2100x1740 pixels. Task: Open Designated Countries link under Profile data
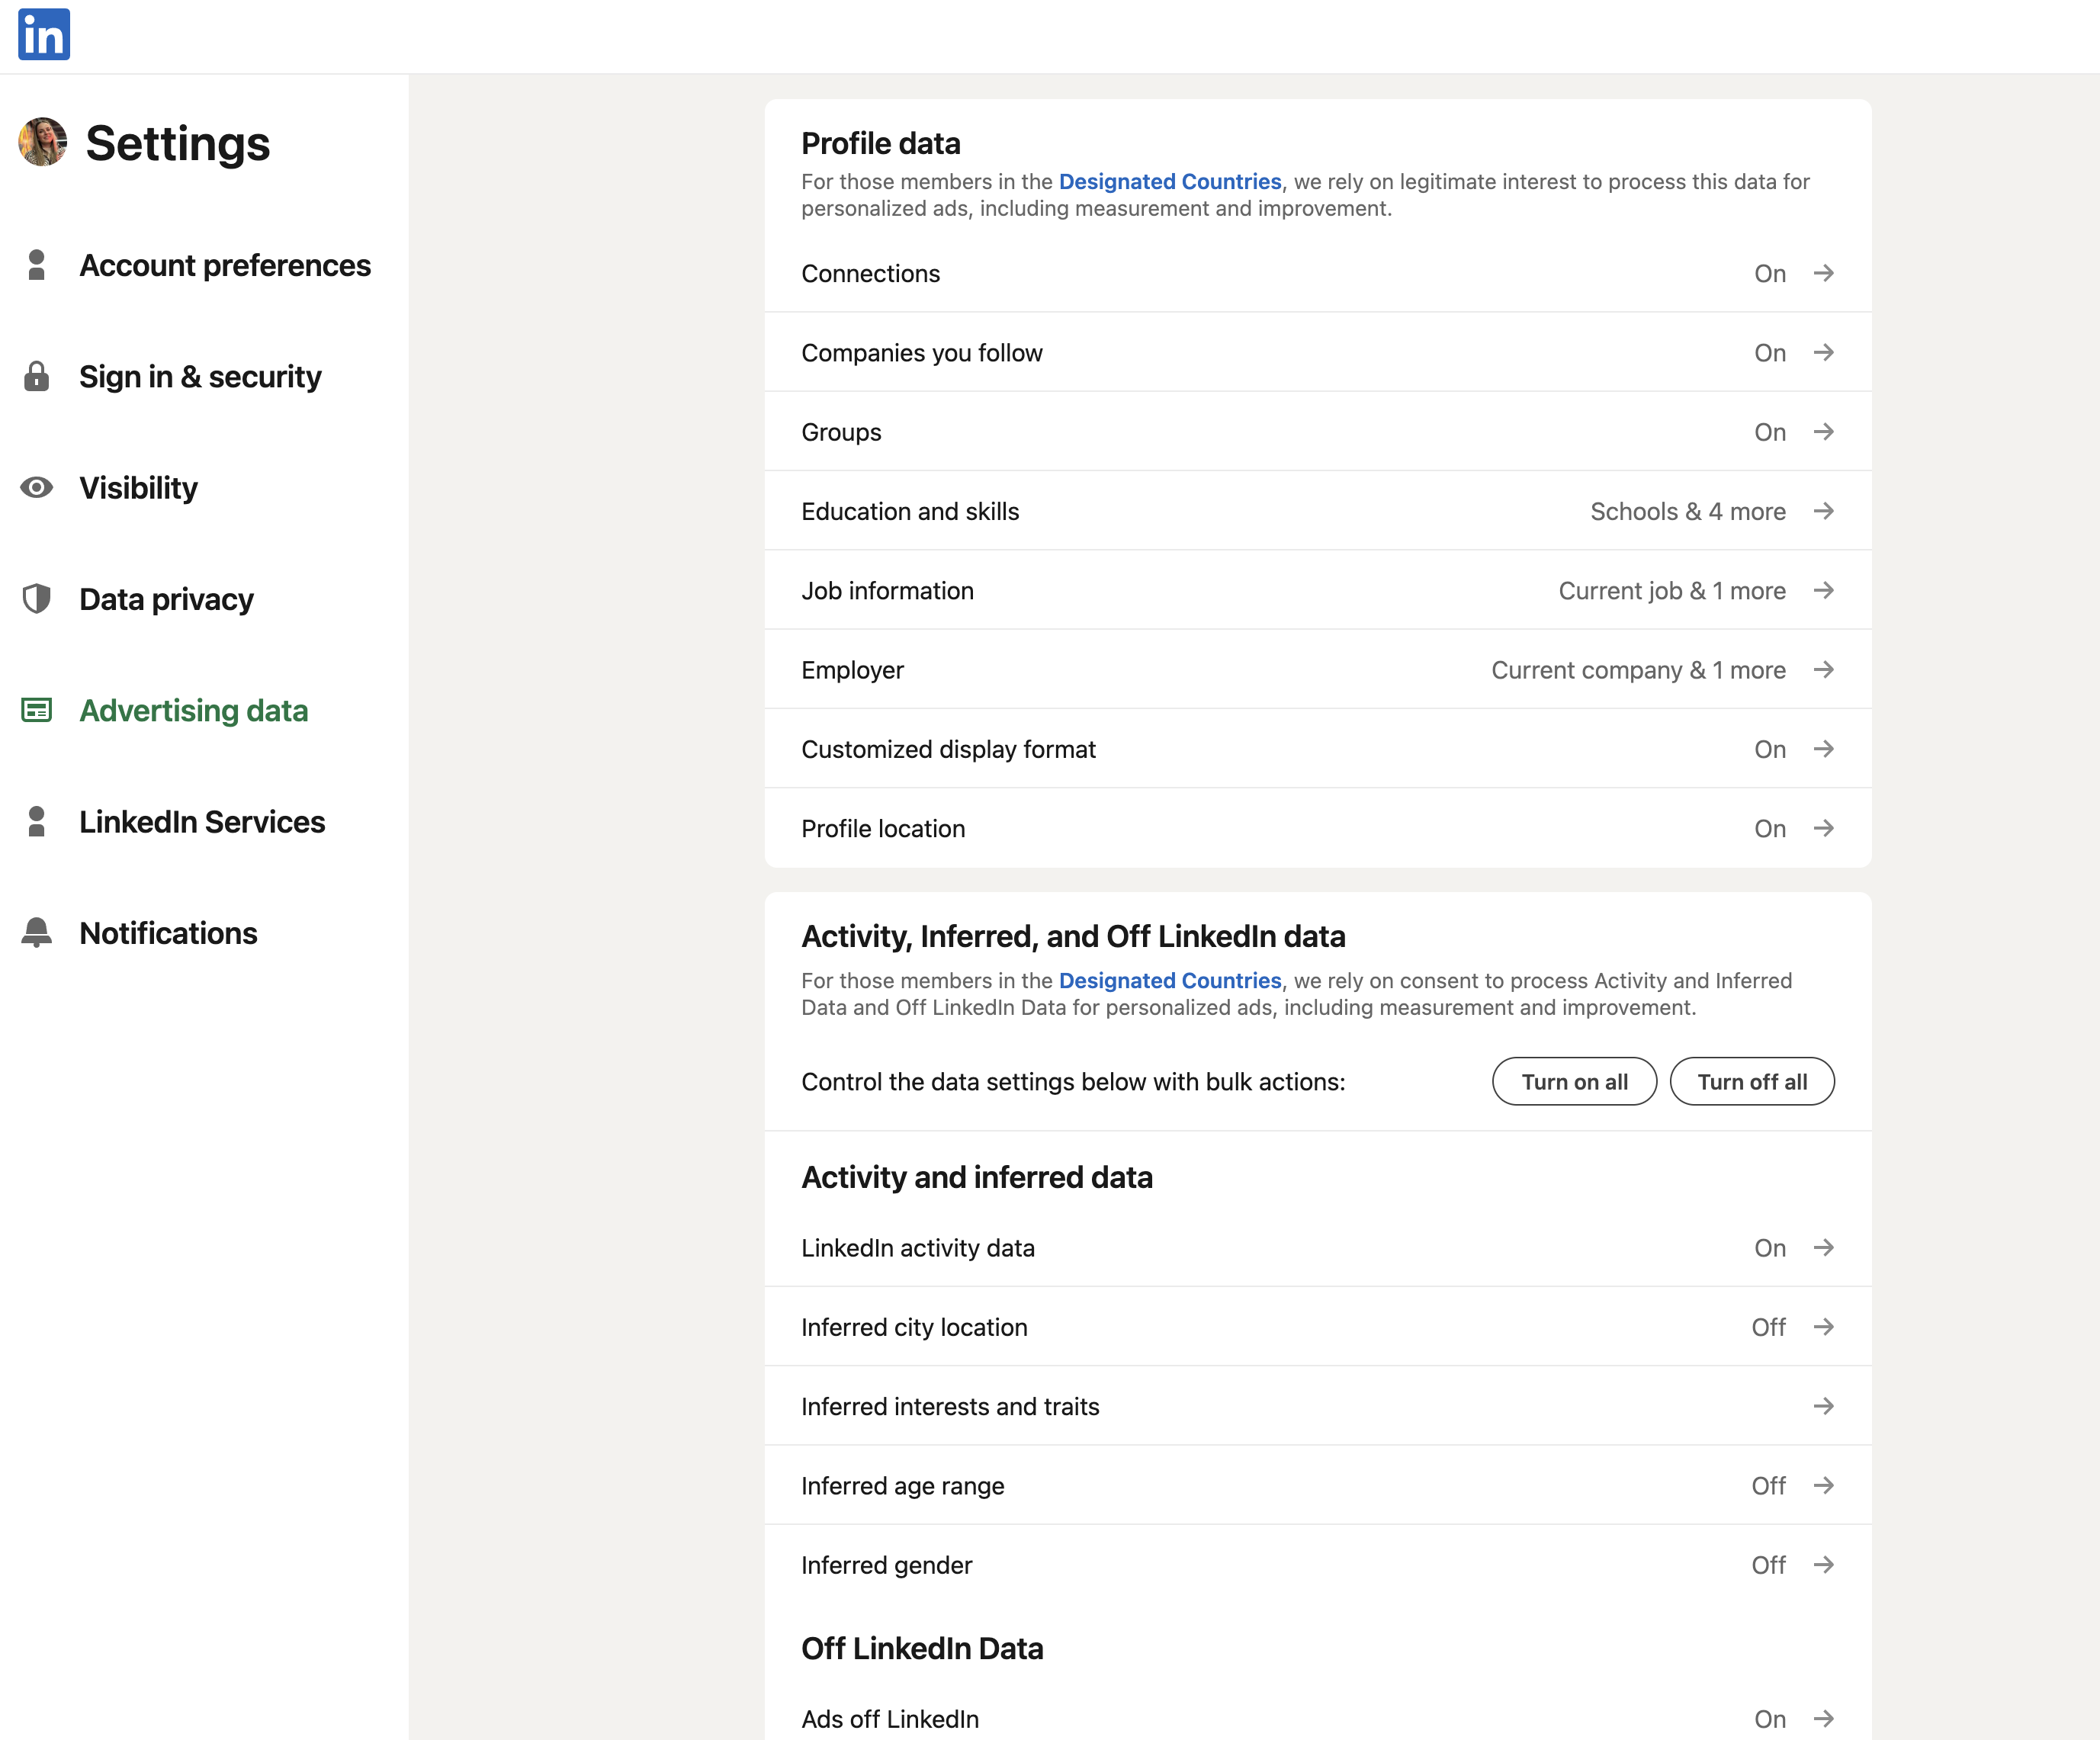click(1170, 181)
